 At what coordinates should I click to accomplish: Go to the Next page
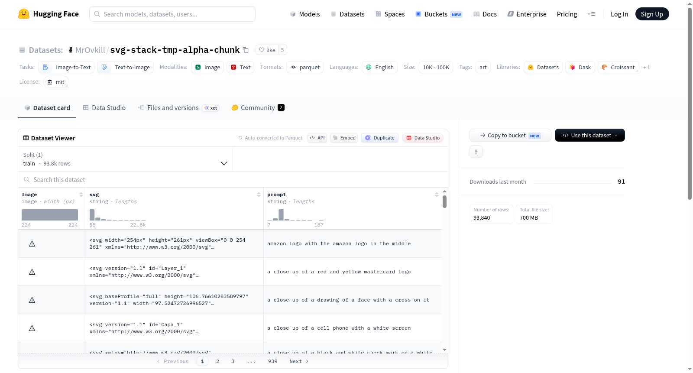click(x=299, y=361)
